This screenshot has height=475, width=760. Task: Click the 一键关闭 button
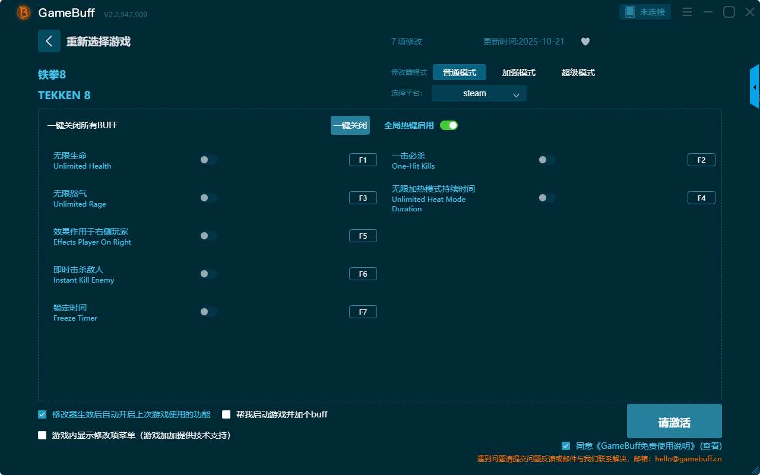350,125
